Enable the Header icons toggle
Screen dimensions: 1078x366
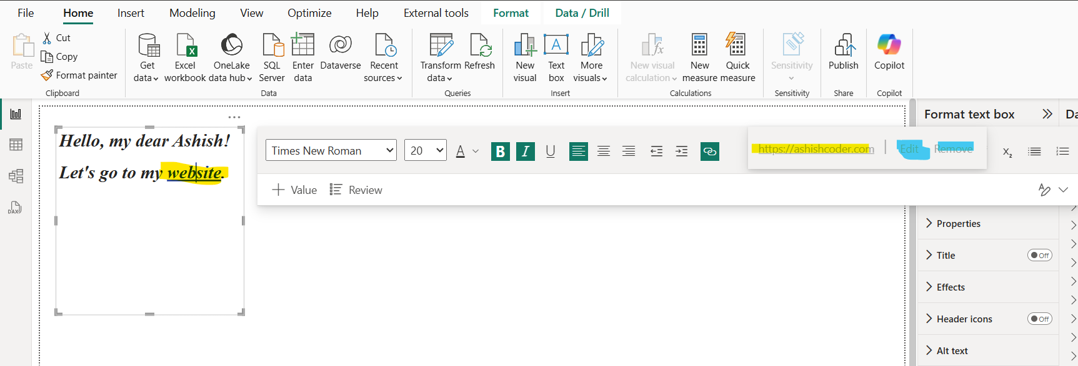[1040, 319]
